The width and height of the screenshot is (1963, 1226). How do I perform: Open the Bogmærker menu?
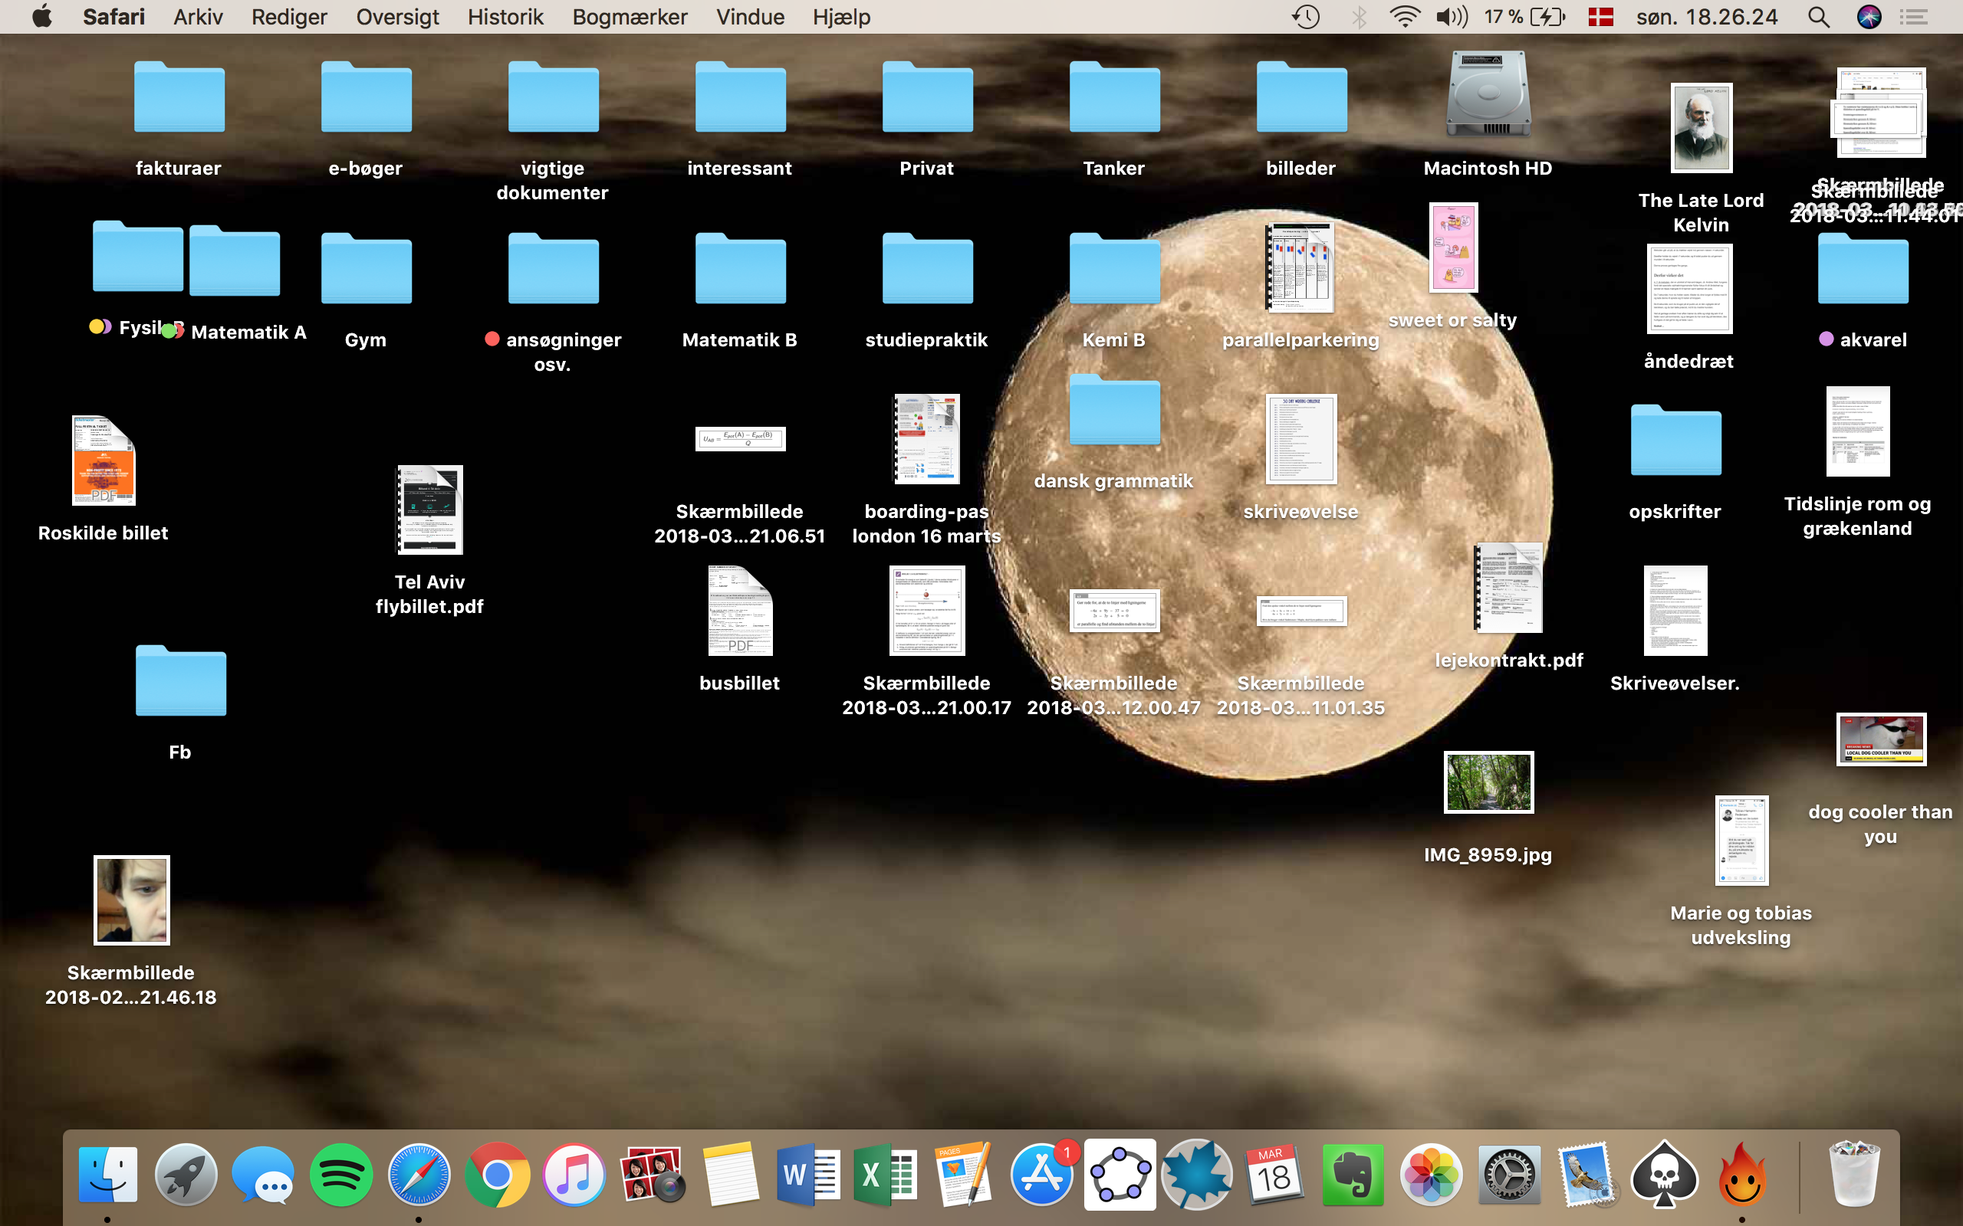coord(630,17)
